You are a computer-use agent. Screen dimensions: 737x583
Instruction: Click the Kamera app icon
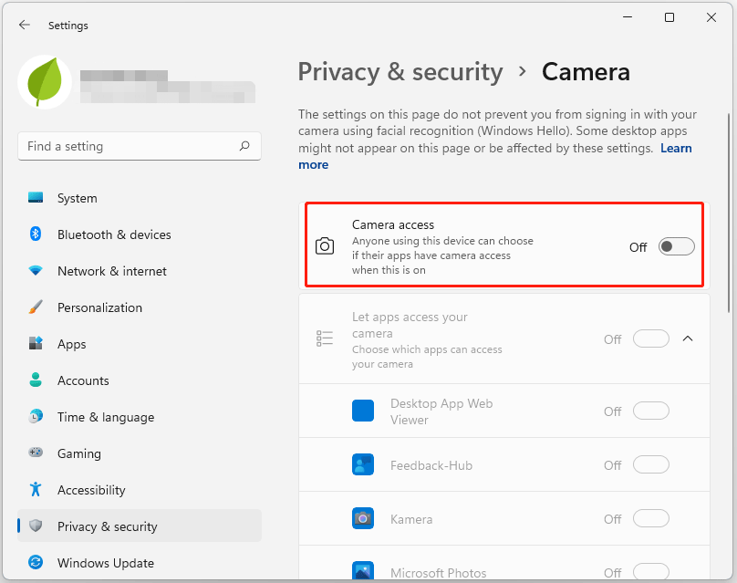pyautogui.click(x=363, y=518)
